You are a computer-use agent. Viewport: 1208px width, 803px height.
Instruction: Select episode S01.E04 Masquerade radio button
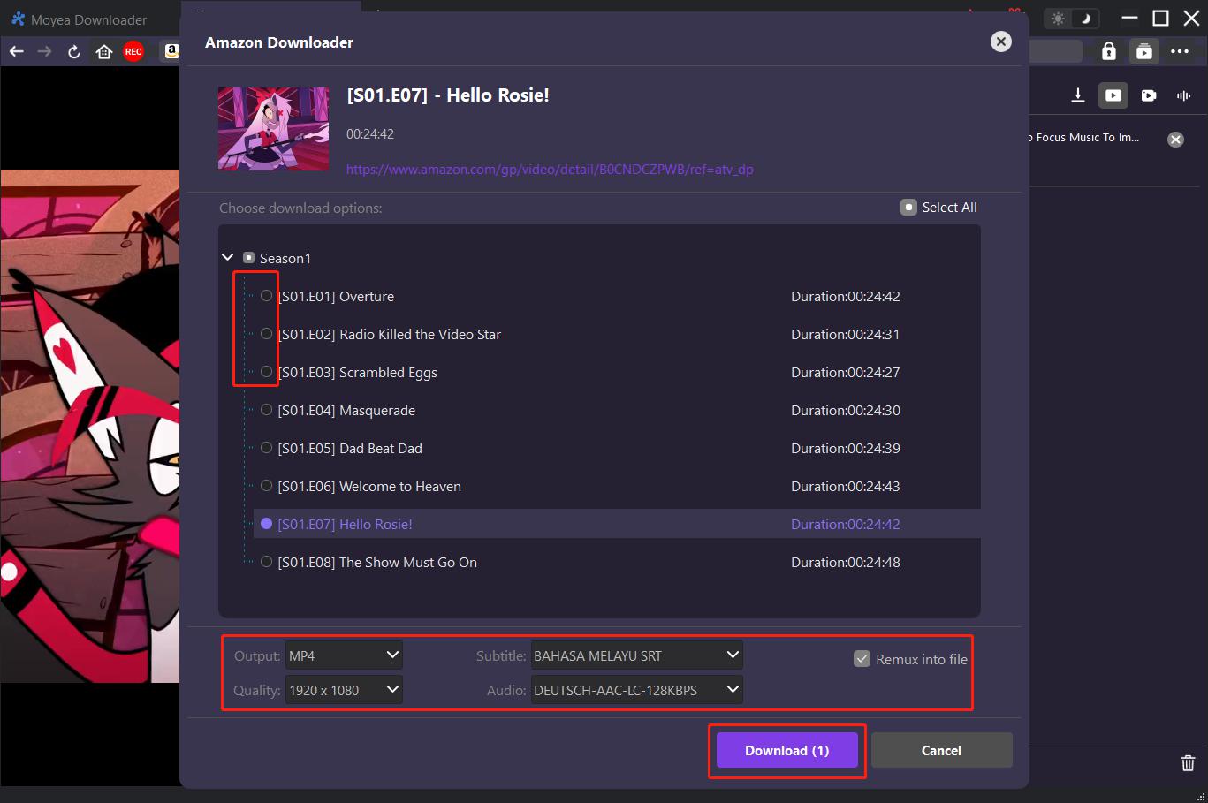266,410
